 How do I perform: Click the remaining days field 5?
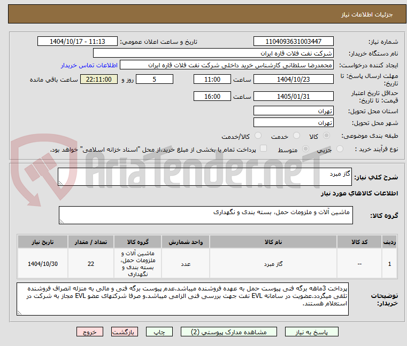[155, 80]
